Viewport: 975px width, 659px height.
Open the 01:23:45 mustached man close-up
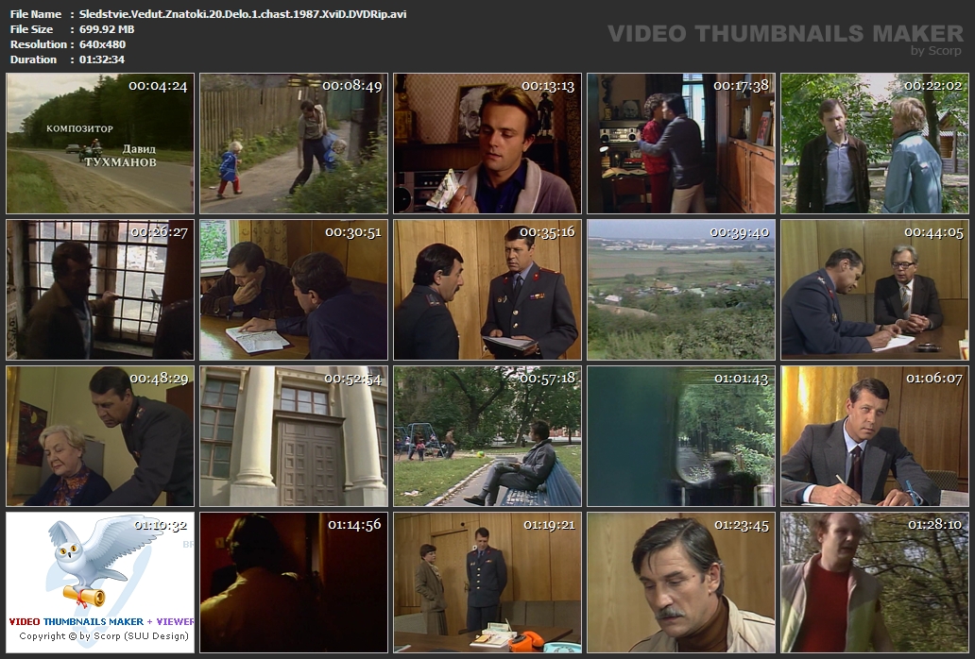pos(681,582)
